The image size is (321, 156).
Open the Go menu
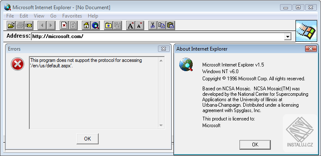tap(53, 16)
